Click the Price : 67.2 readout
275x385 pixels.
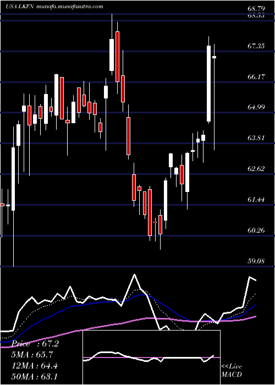(x=35, y=344)
